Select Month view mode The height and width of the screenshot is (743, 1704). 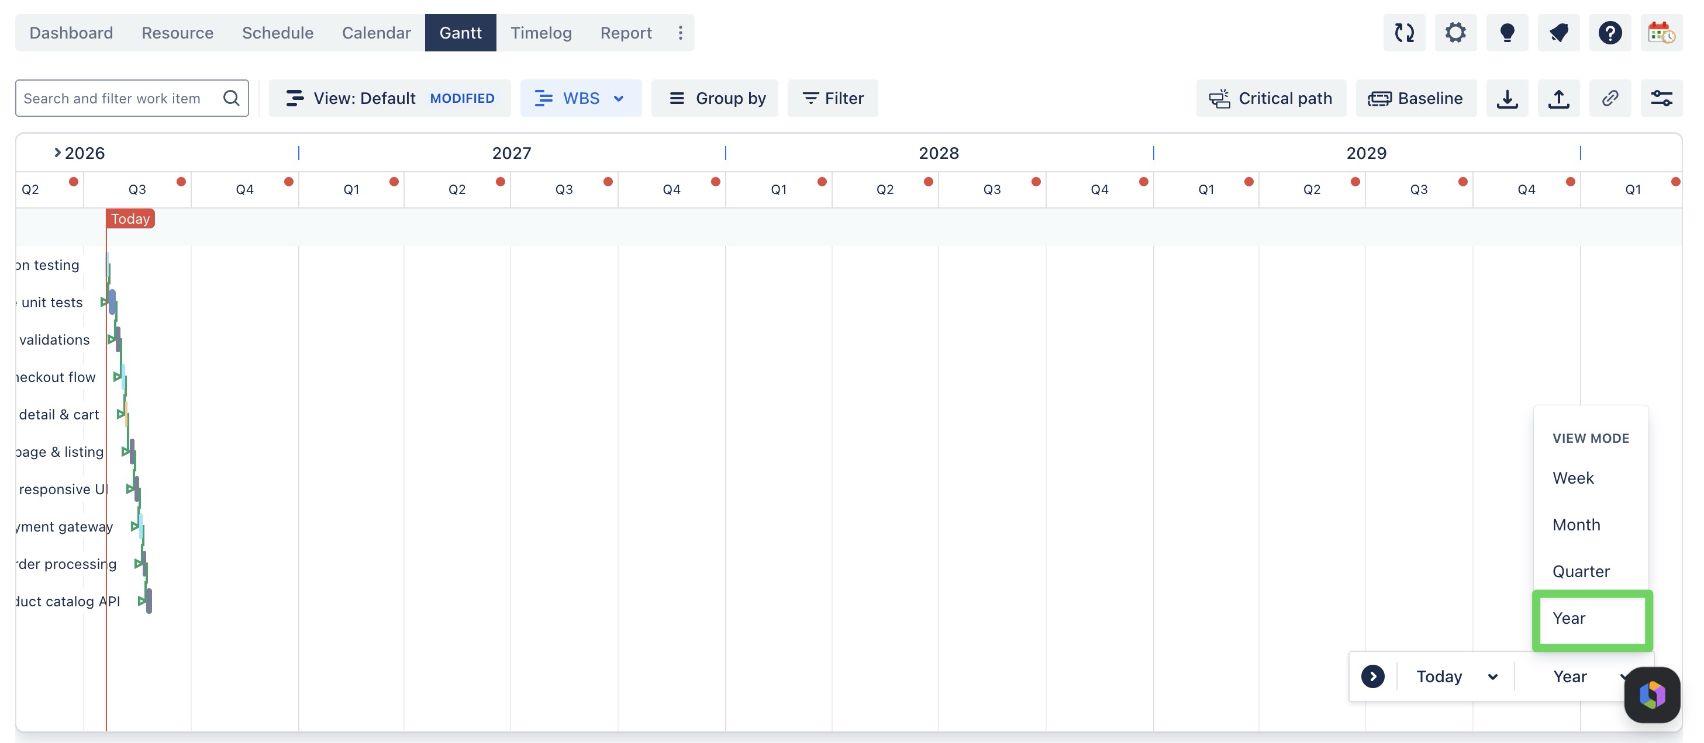tap(1591, 524)
